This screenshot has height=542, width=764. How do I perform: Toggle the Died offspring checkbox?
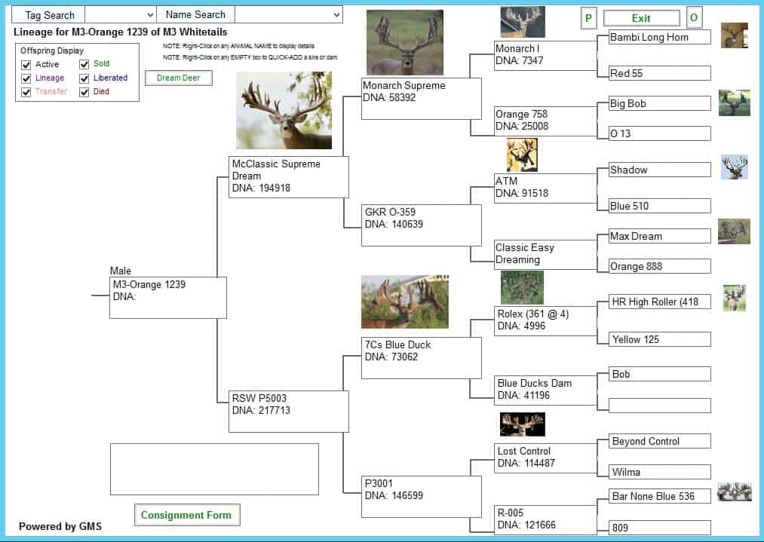(84, 92)
